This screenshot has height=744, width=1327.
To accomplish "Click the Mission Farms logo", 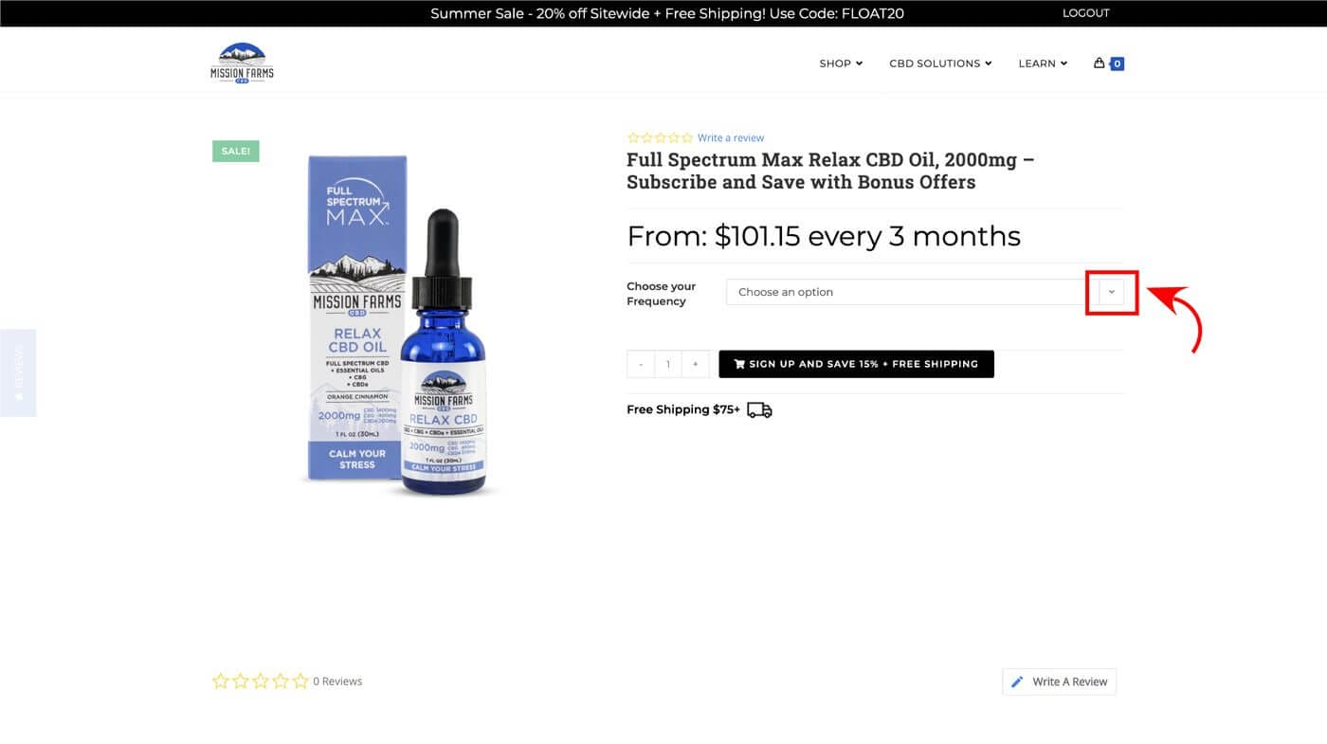I will pos(242,63).
